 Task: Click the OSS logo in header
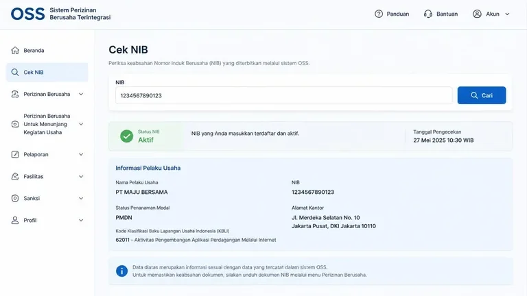pyautogui.click(x=27, y=14)
